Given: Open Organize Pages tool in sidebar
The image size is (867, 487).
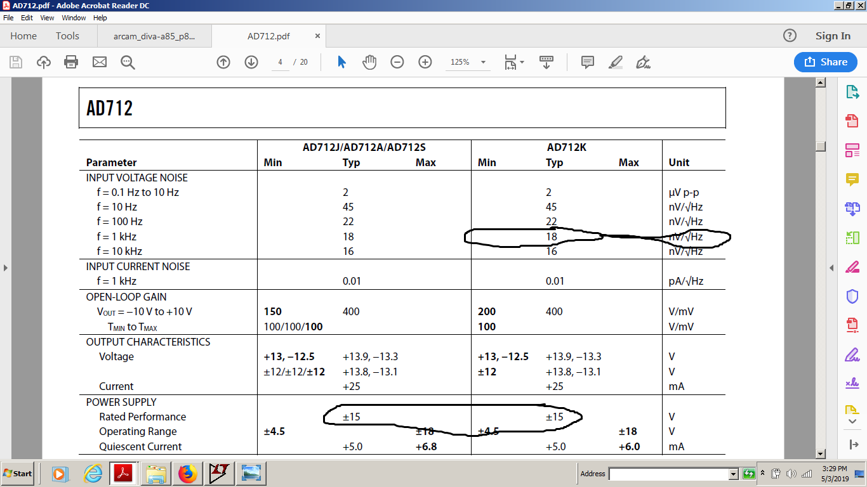Looking at the screenshot, I should pos(852,238).
